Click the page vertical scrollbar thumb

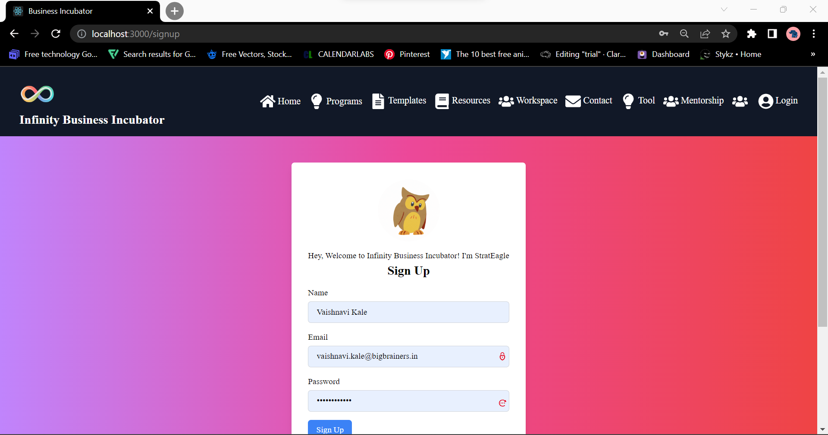[822, 202]
